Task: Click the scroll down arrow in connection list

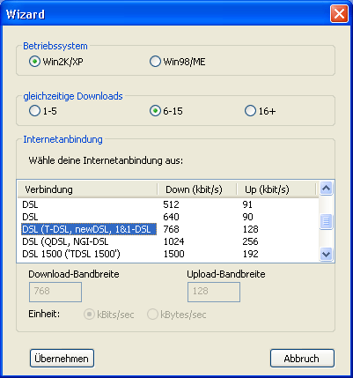Action: click(327, 254)
